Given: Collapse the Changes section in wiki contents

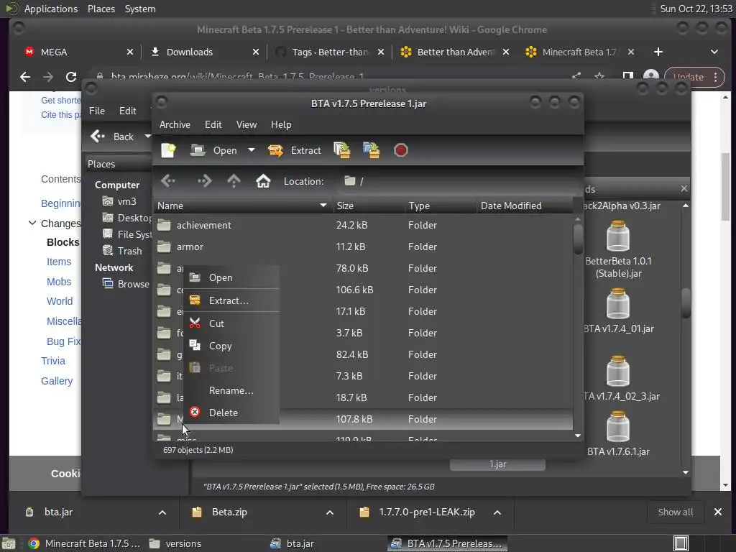Looking at the screenshot, I should (32, 223).
